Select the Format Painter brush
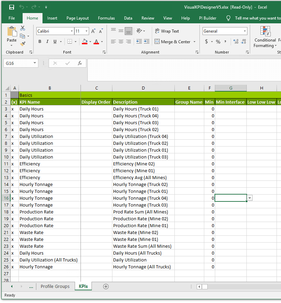The height and width of the screenshot is (303, 281). (x=23, y=44)
